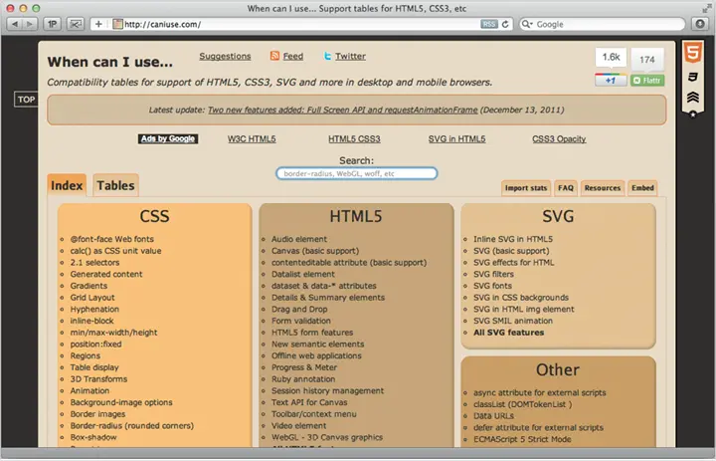Open 'All SVG features'
Viewport: 716px width, 461px height.
click(x=509, y=333)
